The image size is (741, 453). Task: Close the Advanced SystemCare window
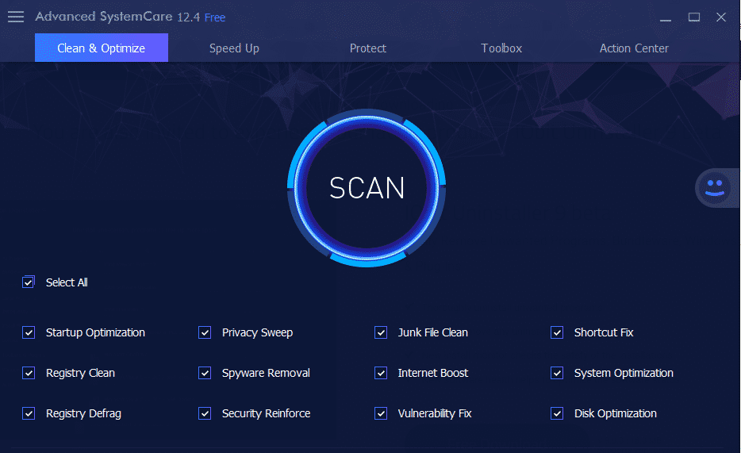click(720, 17)
